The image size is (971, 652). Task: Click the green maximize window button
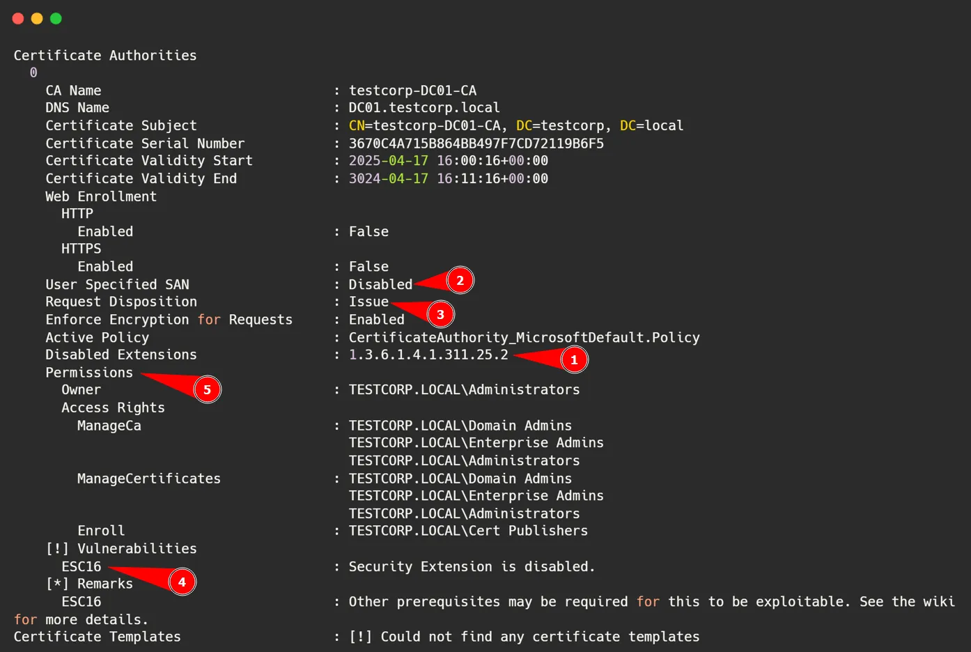[x=56, y=19]
